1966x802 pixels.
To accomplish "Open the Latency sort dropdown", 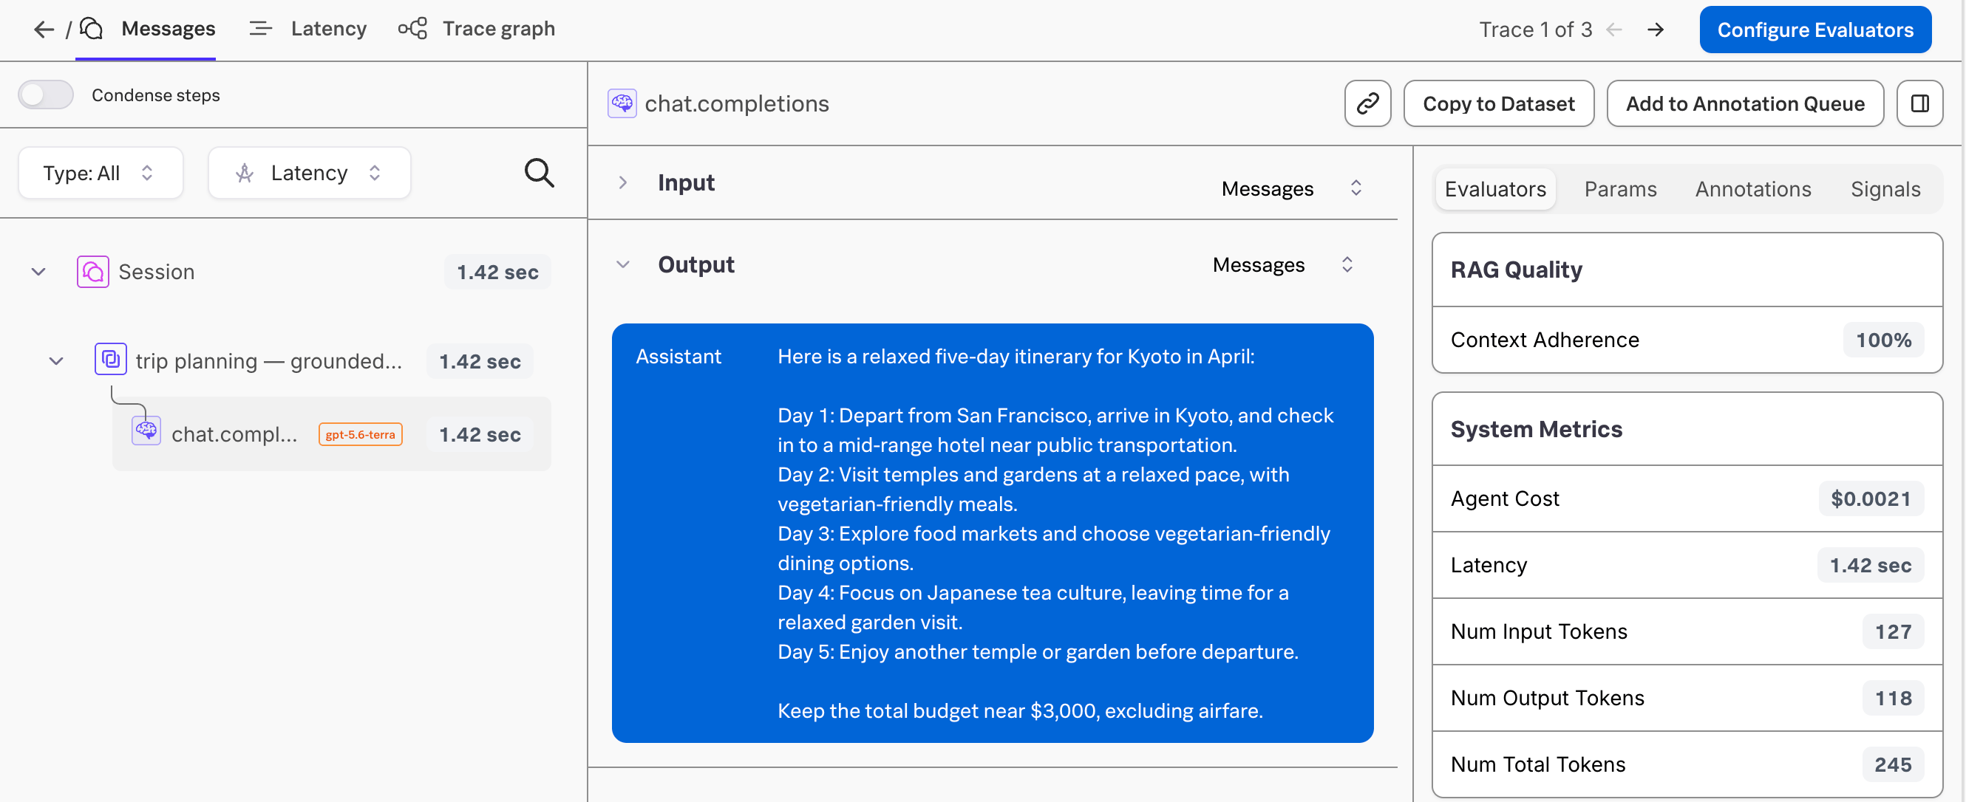I will 309,173.
